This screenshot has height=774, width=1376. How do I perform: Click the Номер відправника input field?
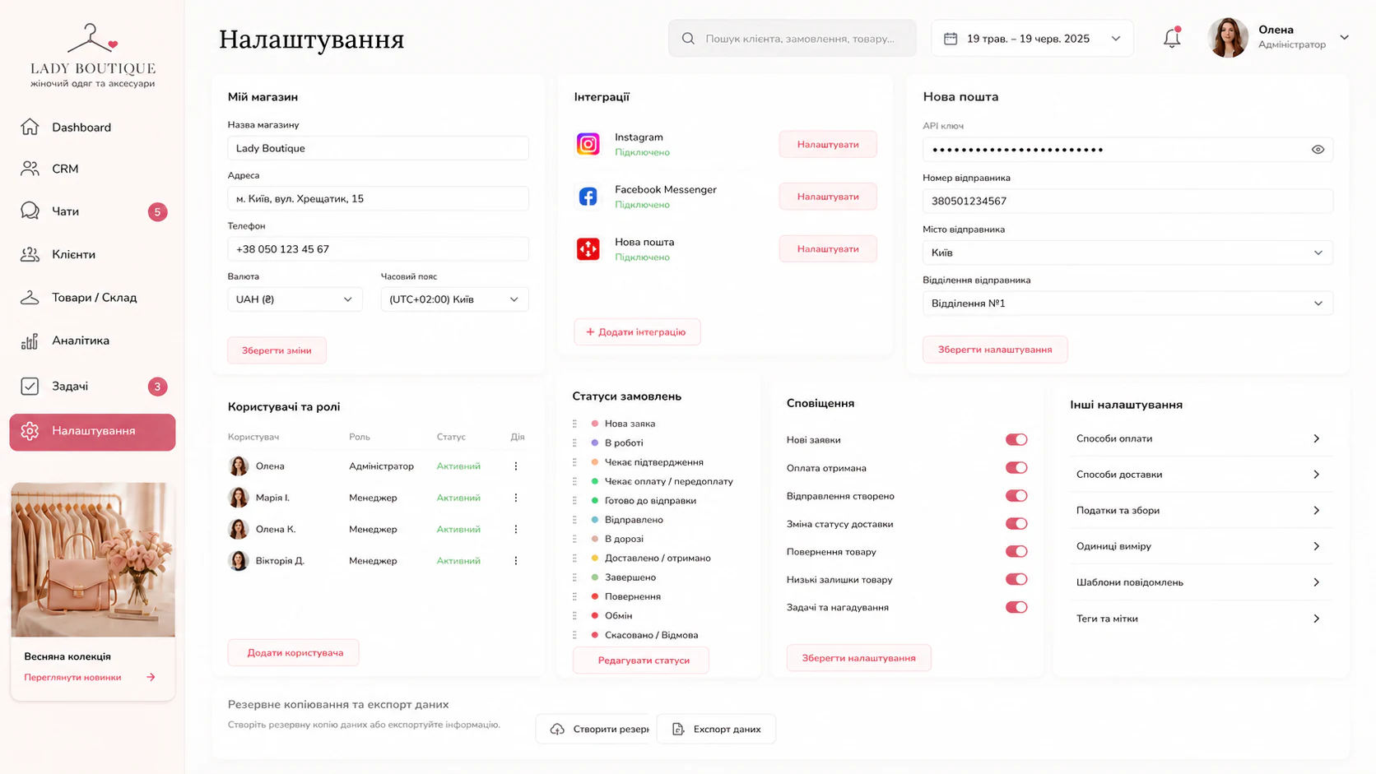[1127, 201]
